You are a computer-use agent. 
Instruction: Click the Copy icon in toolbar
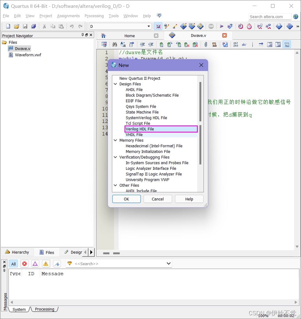53,26
